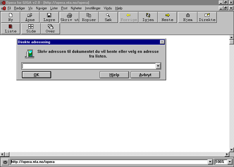Viewport: 234px width, 167px height.
Task: Go forward with the Neste arrow button
Action: coord(167,18)
